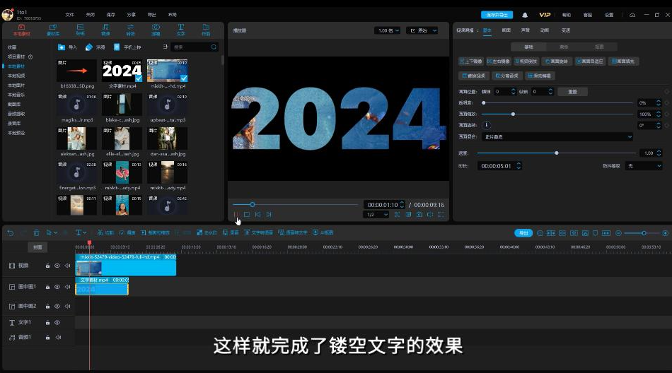Mute the audio 1 track speaker
The image size is (672, 373).
click(58, 338)
